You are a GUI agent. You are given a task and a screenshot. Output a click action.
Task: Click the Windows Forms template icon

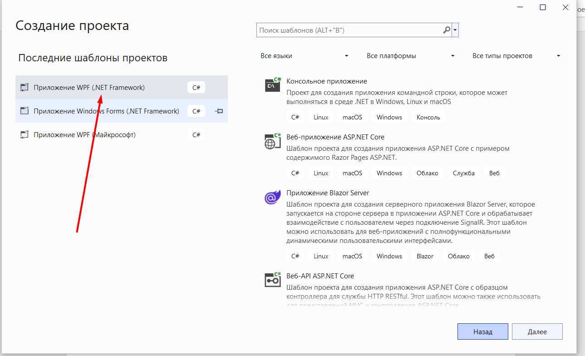(x=25, y=111)
